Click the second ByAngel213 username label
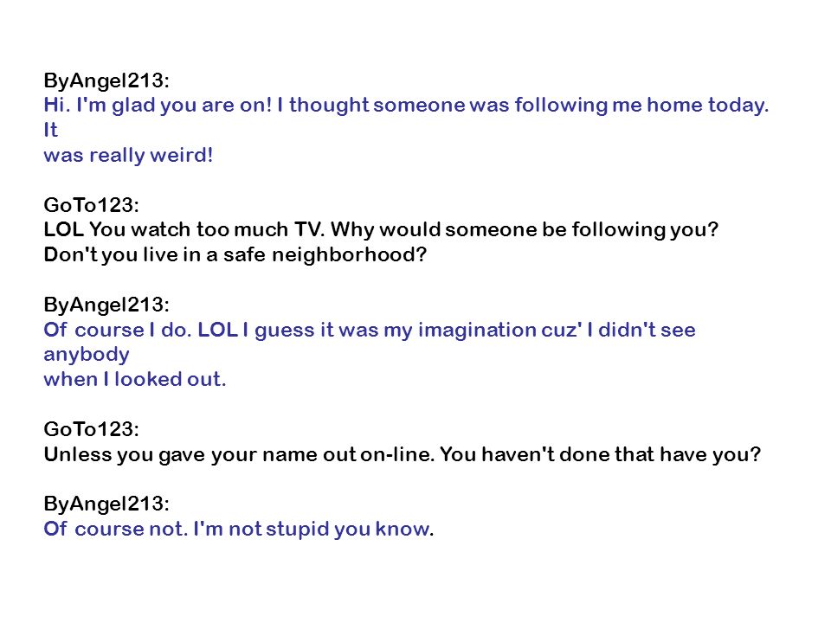Viewport: 831px width, 623px height. (106, 305)
